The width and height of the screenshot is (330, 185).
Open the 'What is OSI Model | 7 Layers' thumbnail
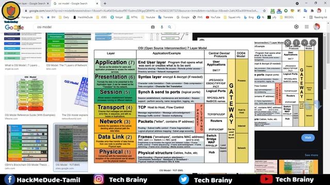(x=23, y=47)
